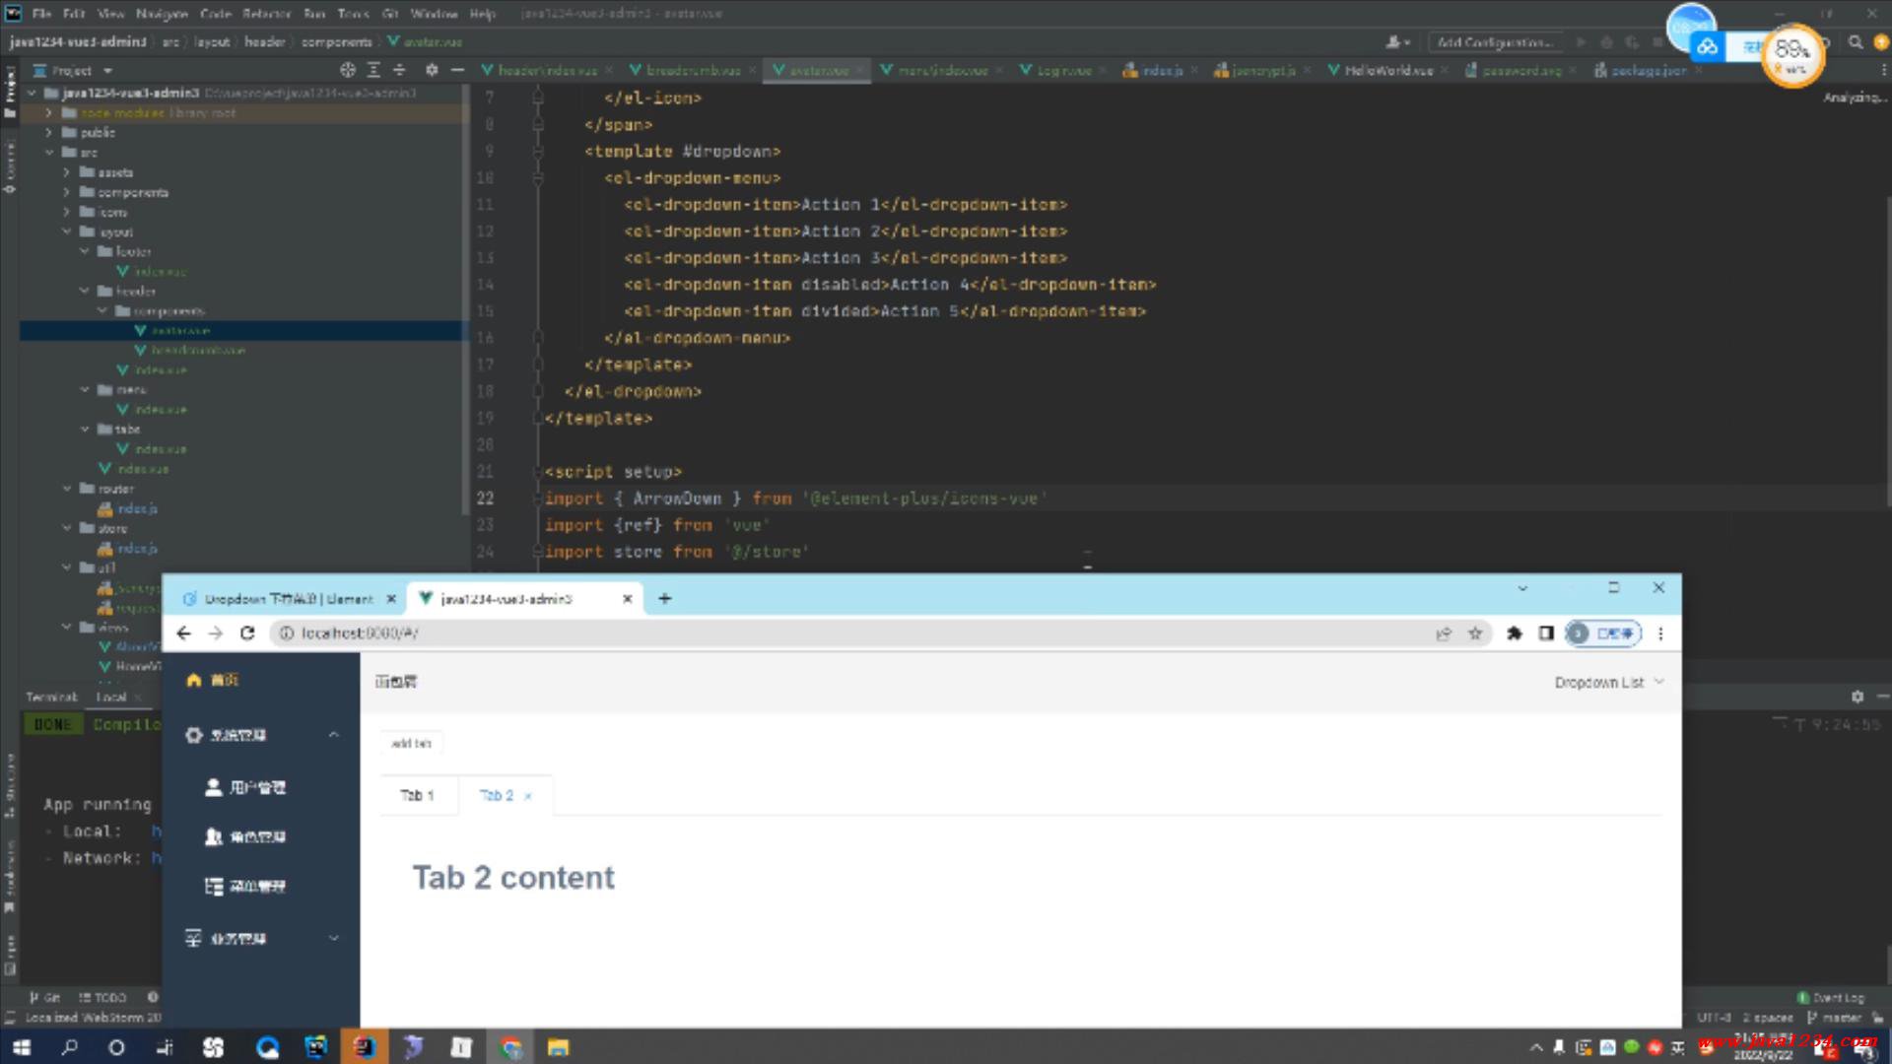Screen dimensions: 1892x1064
Task: Open the browser extensions puzzle icon
Action: click(x=1515, y=633)
